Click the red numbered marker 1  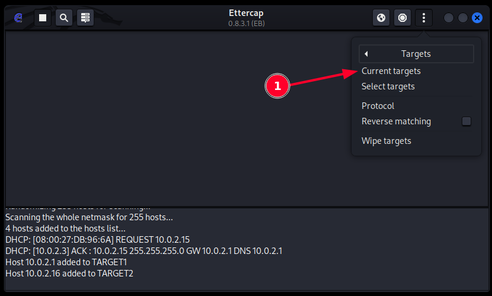pos(277,86)
